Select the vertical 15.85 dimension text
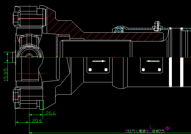 point(6,74)
